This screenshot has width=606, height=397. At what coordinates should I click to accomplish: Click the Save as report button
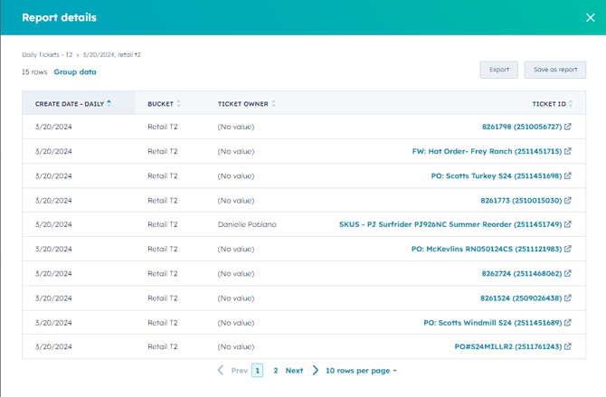(x=555, y=70)
